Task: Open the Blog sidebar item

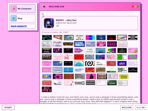Action: point(22,18)
